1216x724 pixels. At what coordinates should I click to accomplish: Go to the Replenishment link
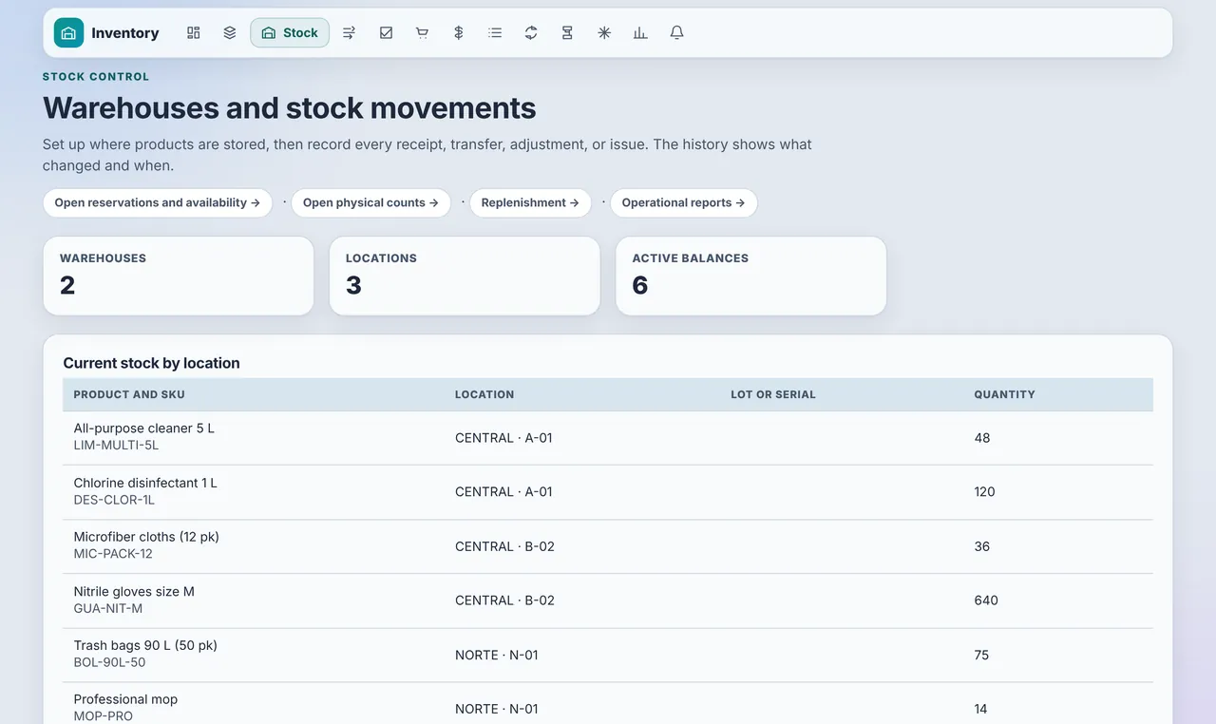(x=530, y=202)
